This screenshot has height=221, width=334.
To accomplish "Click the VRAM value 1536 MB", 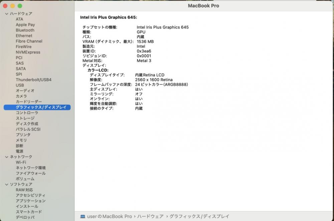I will (x=145, y=42).
